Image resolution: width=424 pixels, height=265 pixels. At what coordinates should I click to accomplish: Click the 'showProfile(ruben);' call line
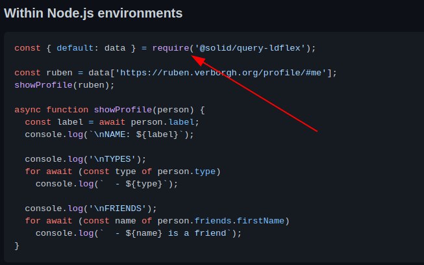coord(65,85)
